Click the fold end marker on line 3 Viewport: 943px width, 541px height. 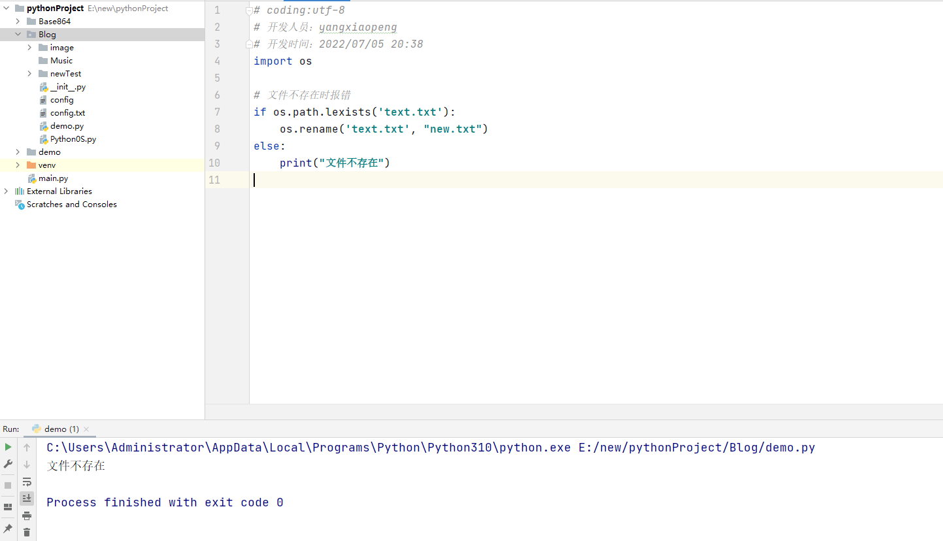(249, 44)
